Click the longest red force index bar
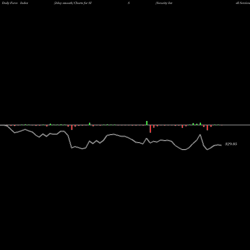Screen dimensions: 250x250 (x=150, y=129)
